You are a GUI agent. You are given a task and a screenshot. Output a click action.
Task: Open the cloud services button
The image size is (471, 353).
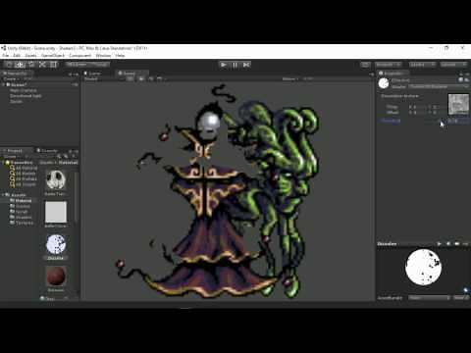[365, 65]
